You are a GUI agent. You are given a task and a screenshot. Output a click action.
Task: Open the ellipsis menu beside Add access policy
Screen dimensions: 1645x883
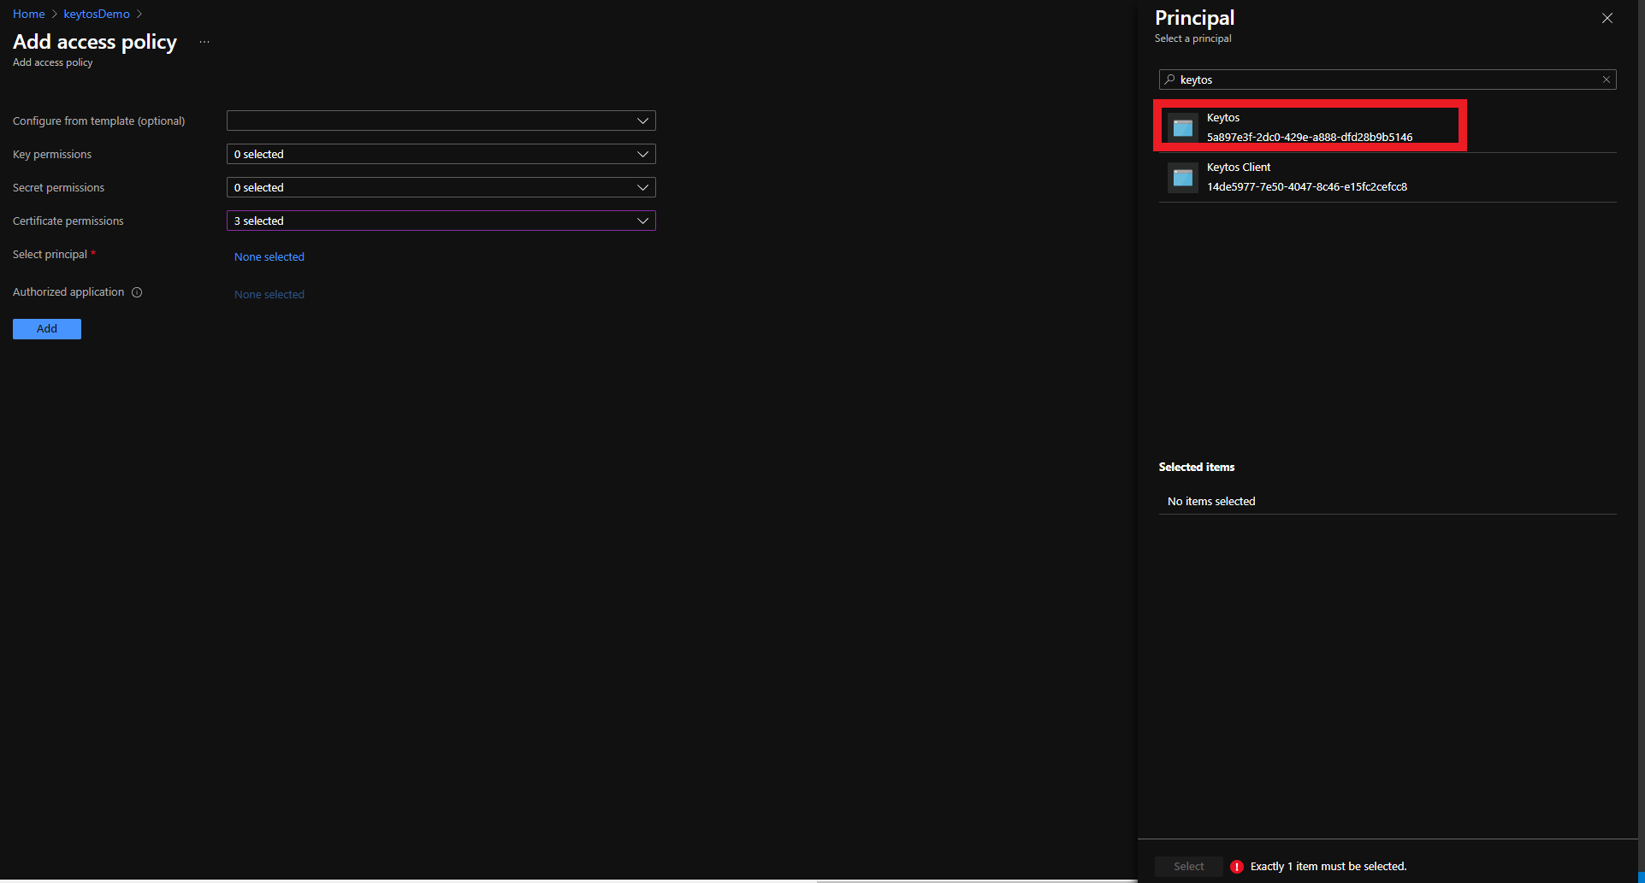pos(204,42)
